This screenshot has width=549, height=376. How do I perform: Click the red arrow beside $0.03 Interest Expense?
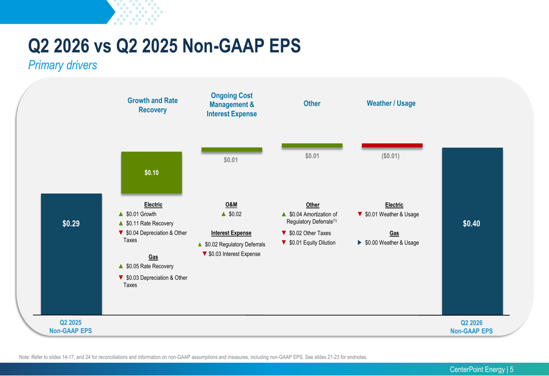tap(204, 254)
